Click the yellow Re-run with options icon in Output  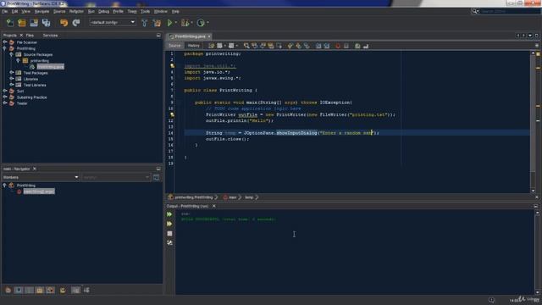click(169, 224)
